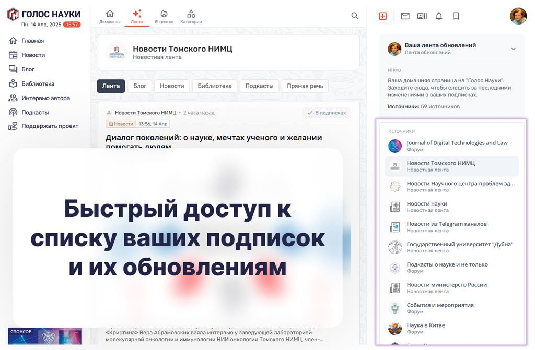Open the reading list icon
Viewport: 535px width, 350px height.
[x=422, y=16]
